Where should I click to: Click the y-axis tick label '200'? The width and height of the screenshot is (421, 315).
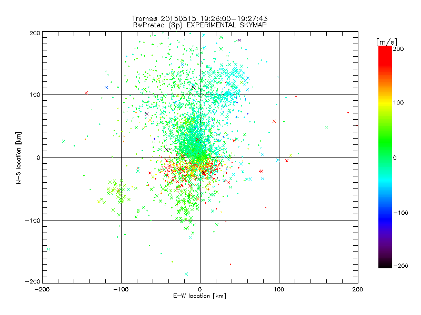tap(35, 33)
